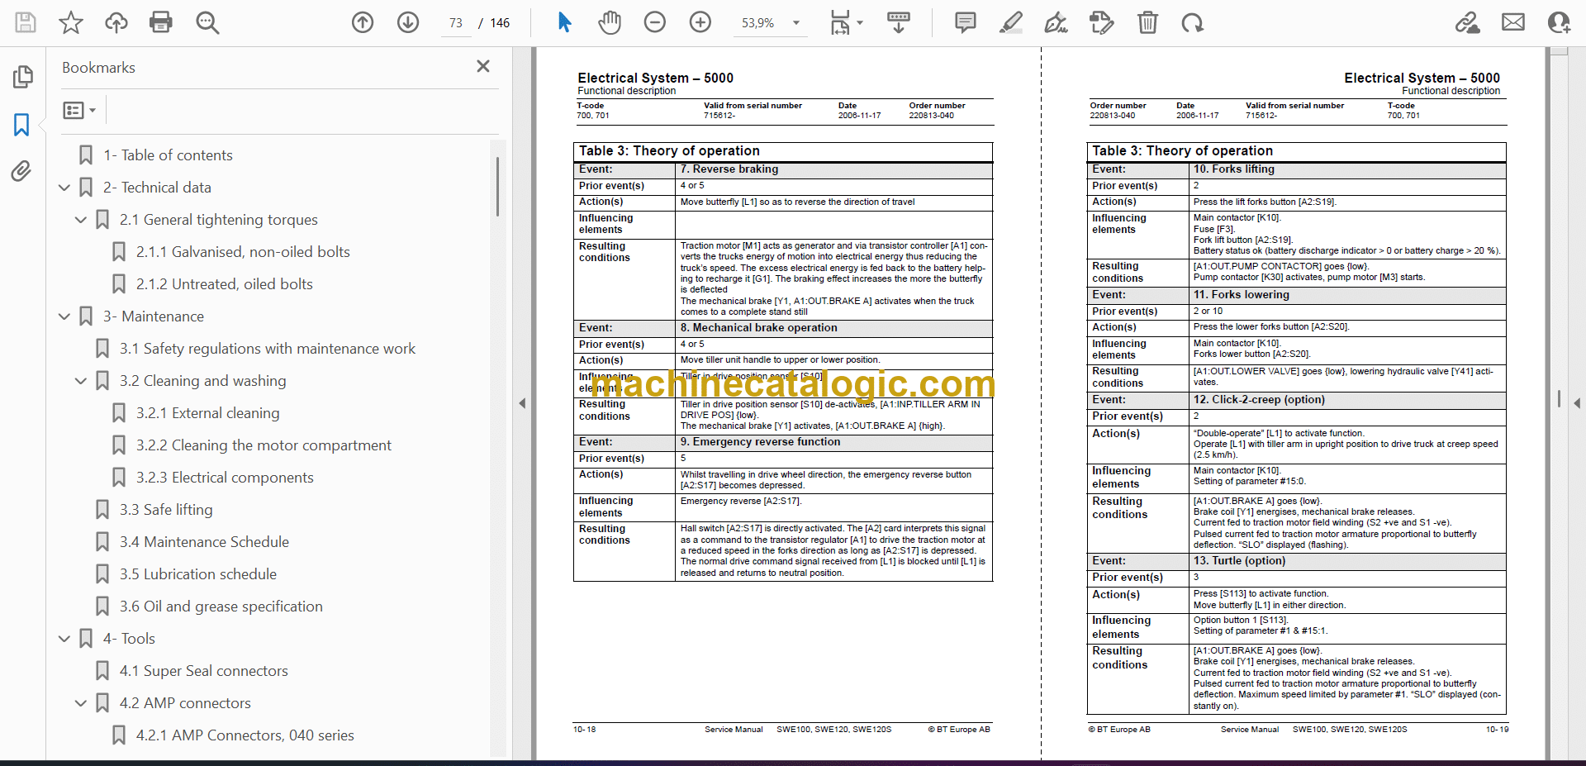Open 3.4 Maintenance Schedule bookmark
Screen dimensions: 1586x766
tap(204, 542)
